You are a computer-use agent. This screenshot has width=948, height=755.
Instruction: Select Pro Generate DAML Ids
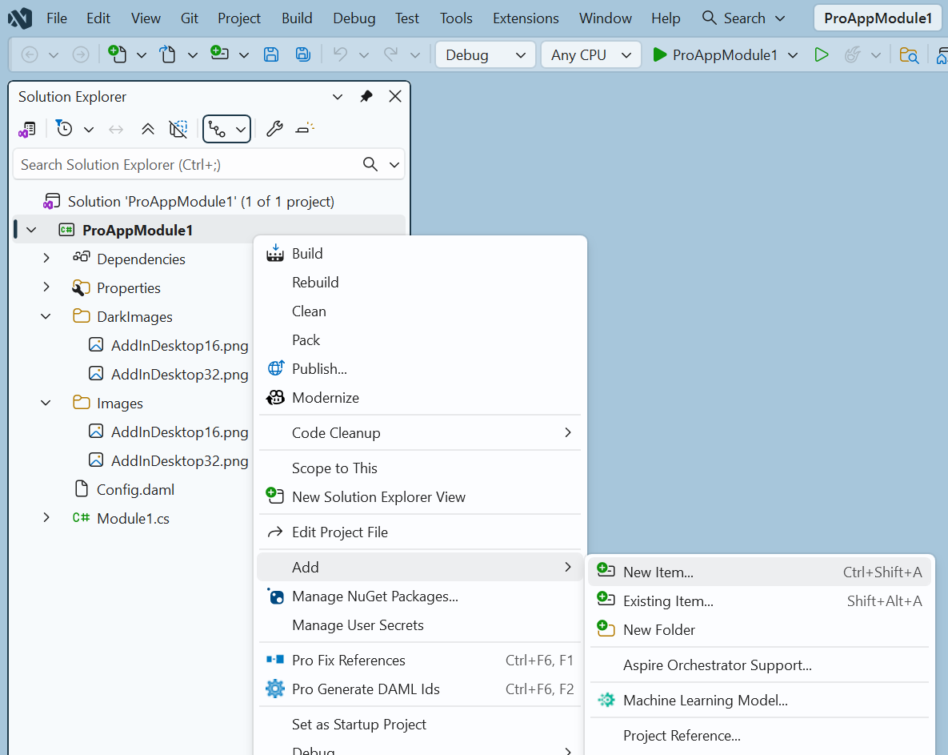point(419,689)
